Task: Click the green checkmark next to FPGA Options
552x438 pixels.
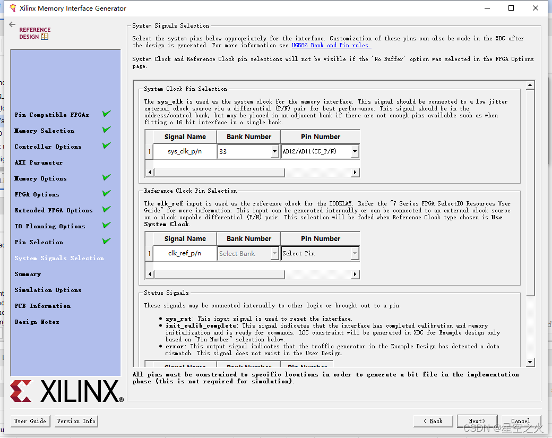Action: pyautogui.click(x=107, y=193)
